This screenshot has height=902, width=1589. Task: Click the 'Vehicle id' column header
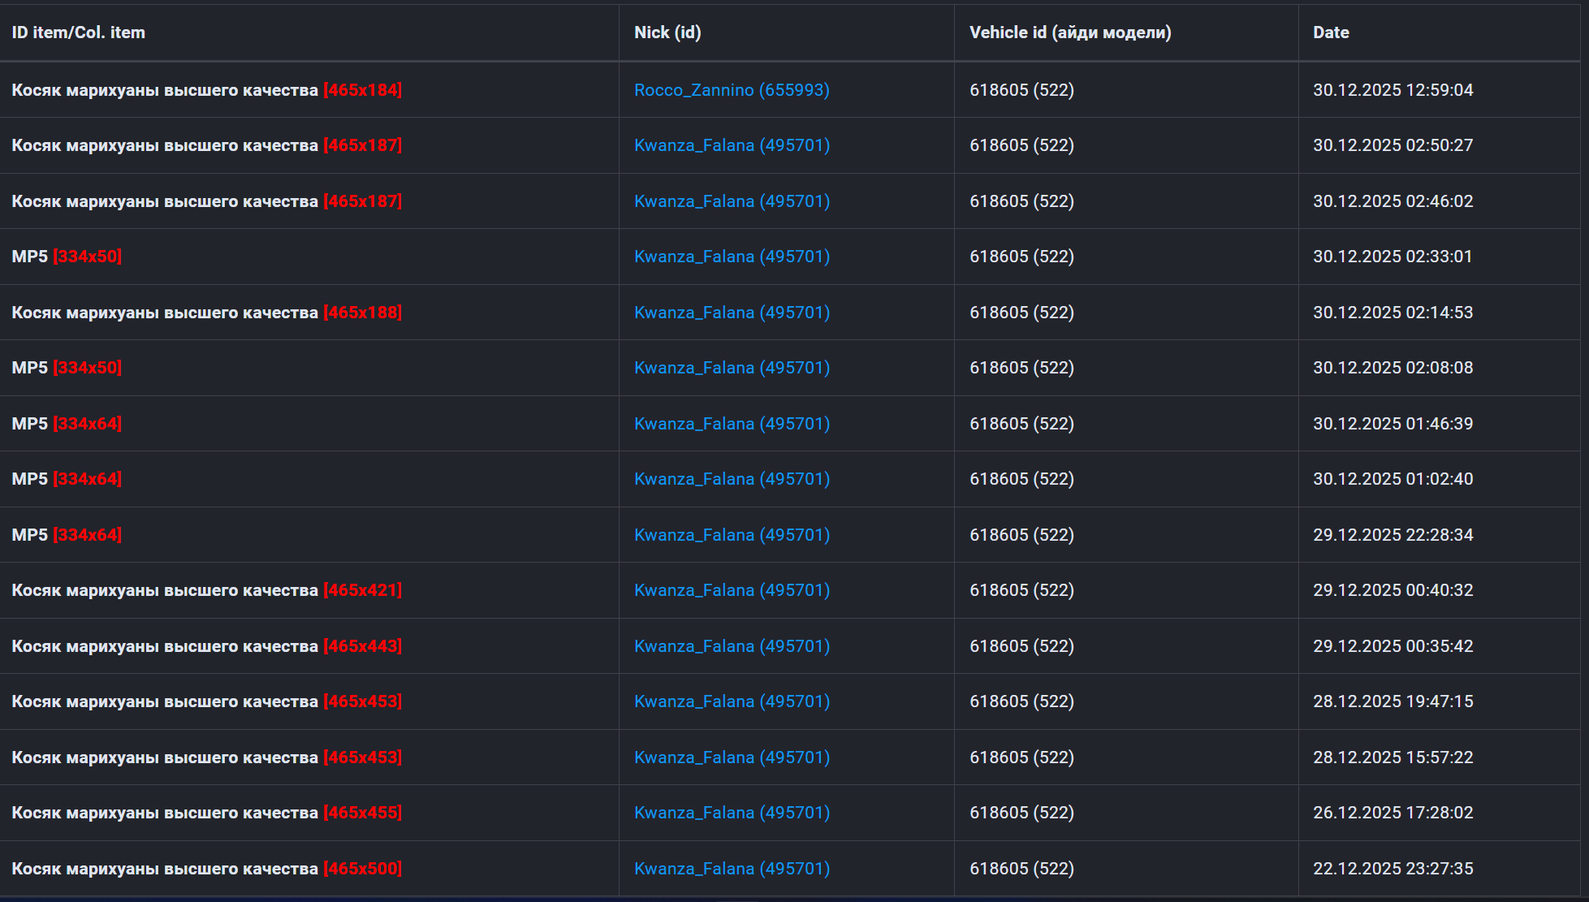[x=1069, y=32]
